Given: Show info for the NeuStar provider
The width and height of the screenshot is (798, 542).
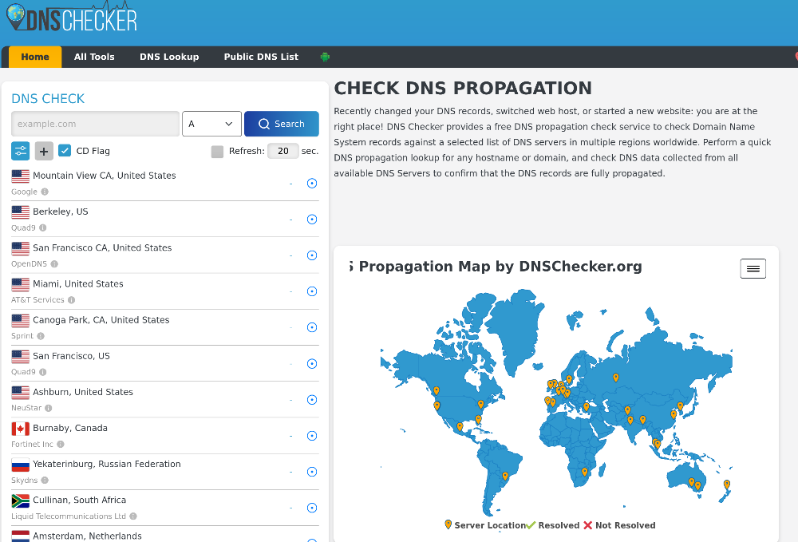Looking at the screenshot, I should [49, 408].
